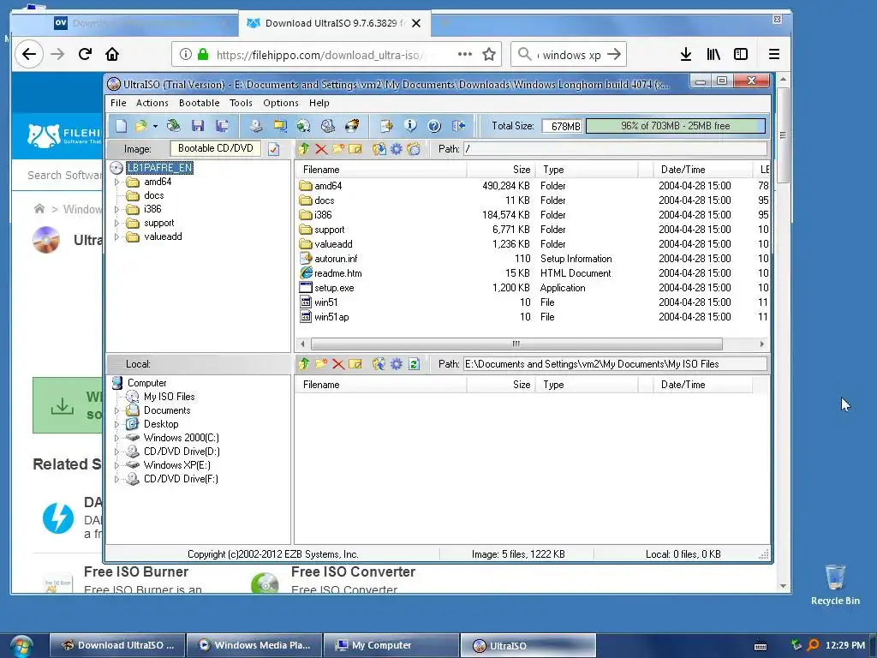Click the Burn CD/DVD Image flaming disc icon
This screenshot has height=658, width=877.
(352, 126)
